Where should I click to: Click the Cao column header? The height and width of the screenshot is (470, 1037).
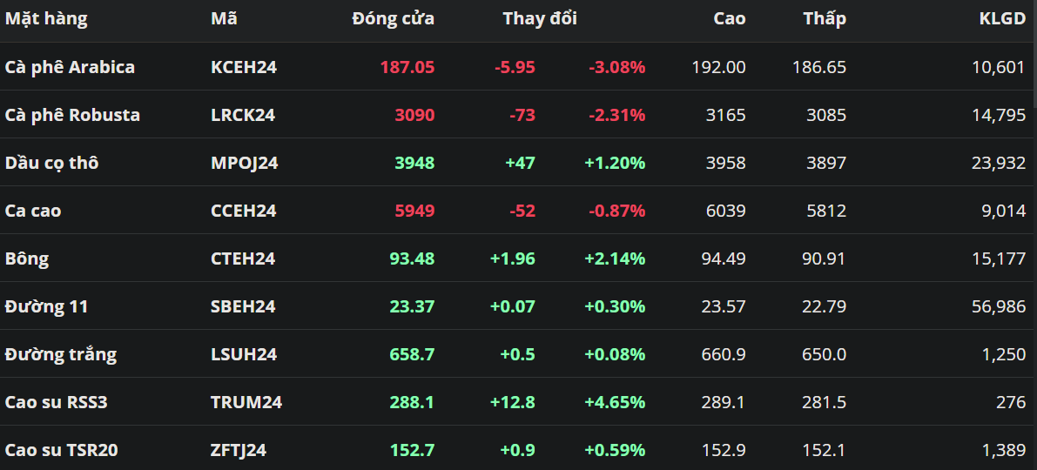[729, 18]
